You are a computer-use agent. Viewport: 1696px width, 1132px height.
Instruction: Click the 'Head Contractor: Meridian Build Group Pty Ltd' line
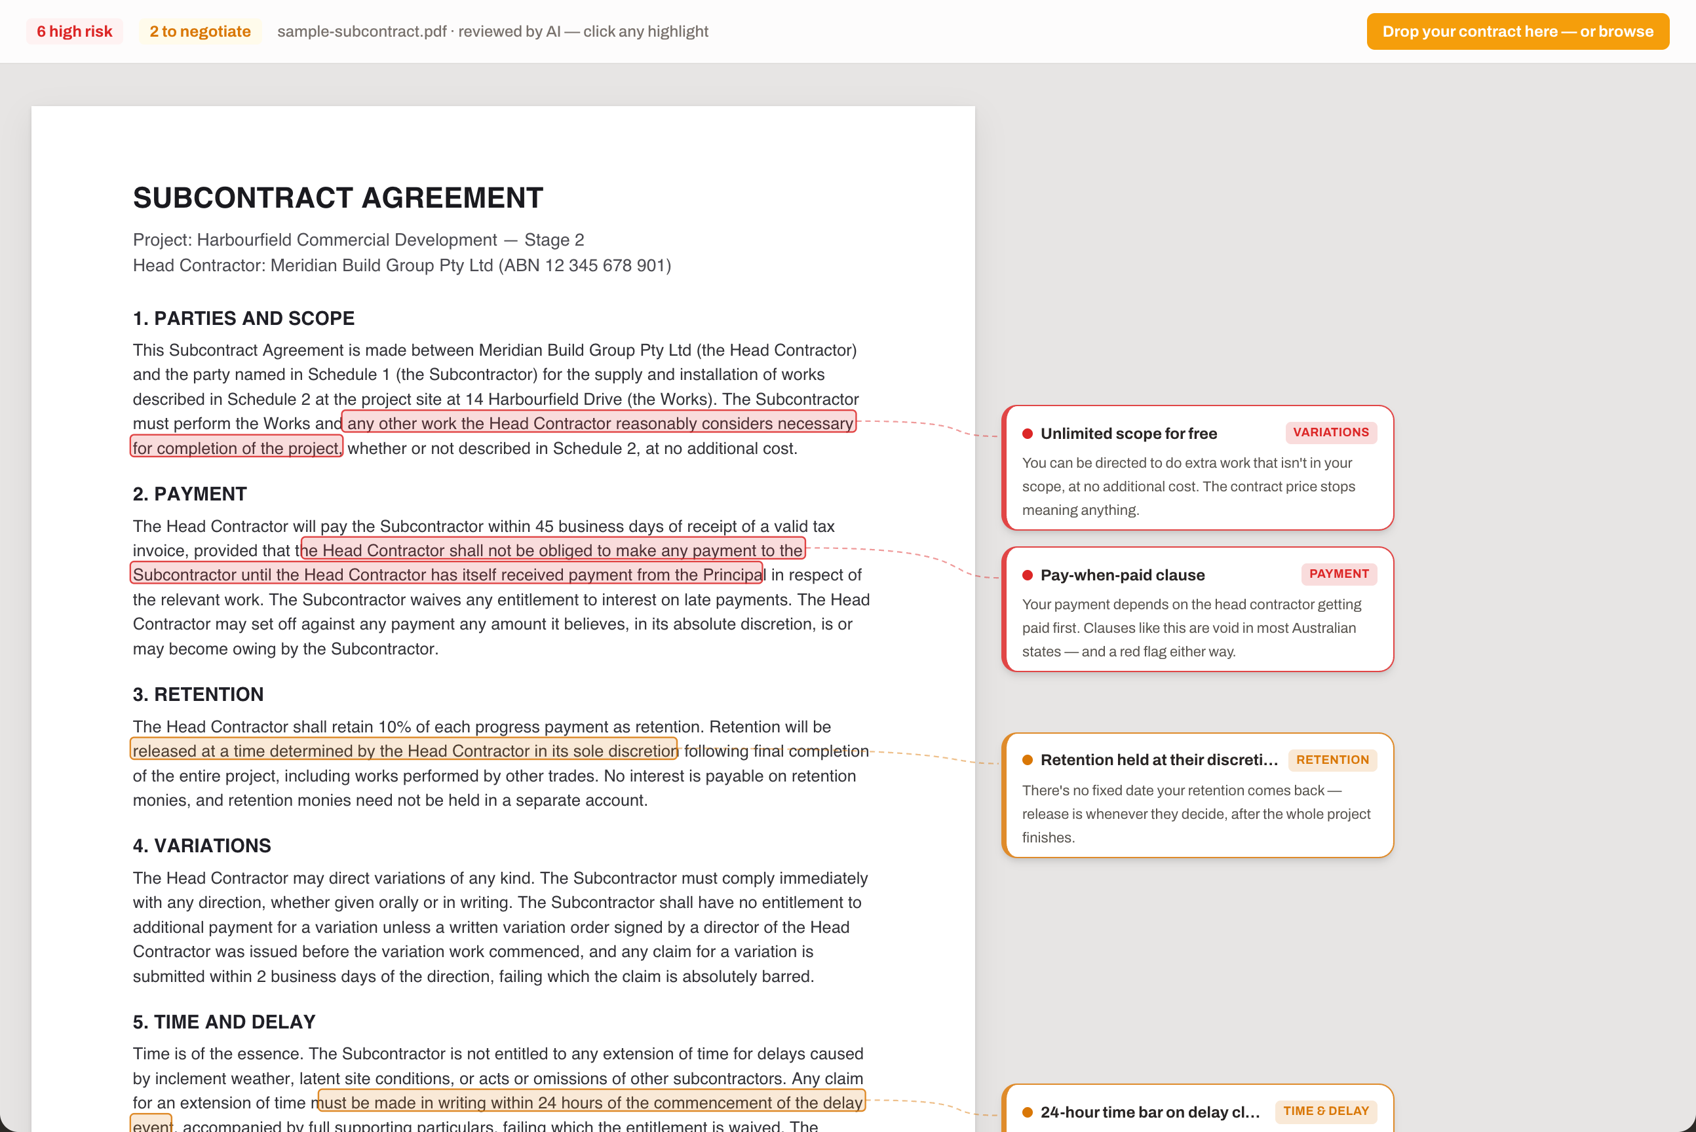[402, 266]
